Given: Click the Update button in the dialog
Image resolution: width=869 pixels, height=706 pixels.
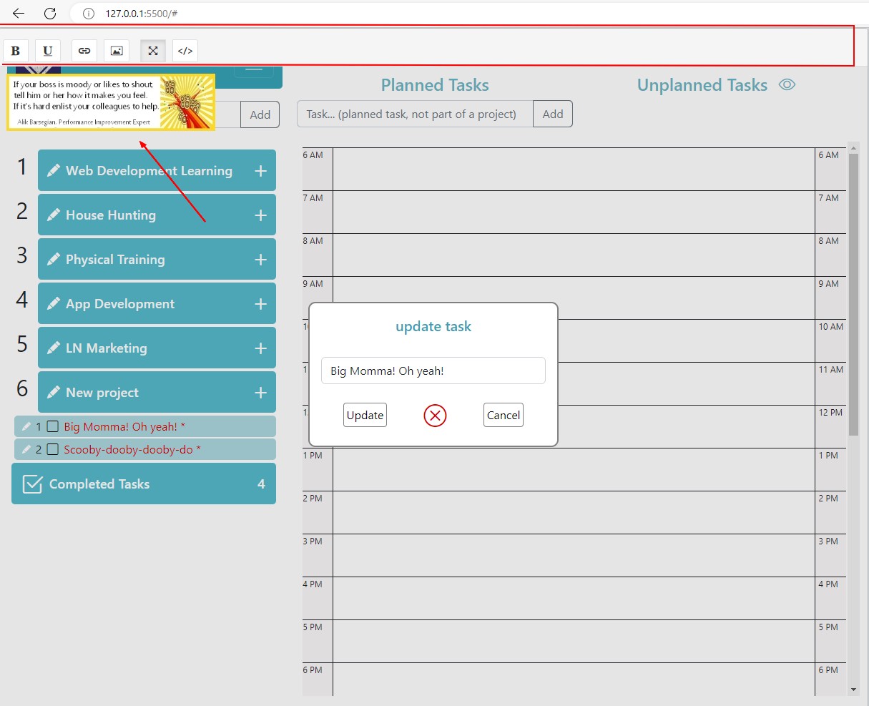Looking at the screenshot, I should (365, 415).
